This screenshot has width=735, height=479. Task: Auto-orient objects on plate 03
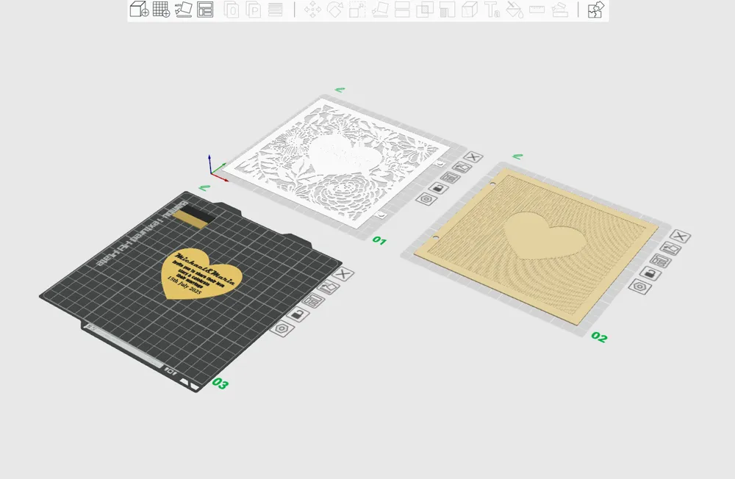pyautogui.click(x=328, y=287)
